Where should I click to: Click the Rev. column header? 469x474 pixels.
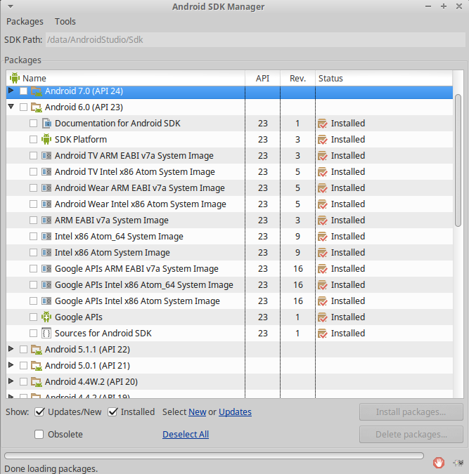tap(297, 78)
